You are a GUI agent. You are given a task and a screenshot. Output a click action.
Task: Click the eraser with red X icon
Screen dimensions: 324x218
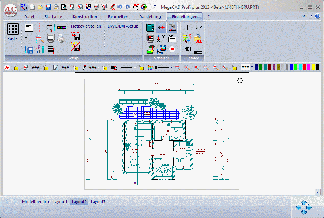click(x=112, y=7)
